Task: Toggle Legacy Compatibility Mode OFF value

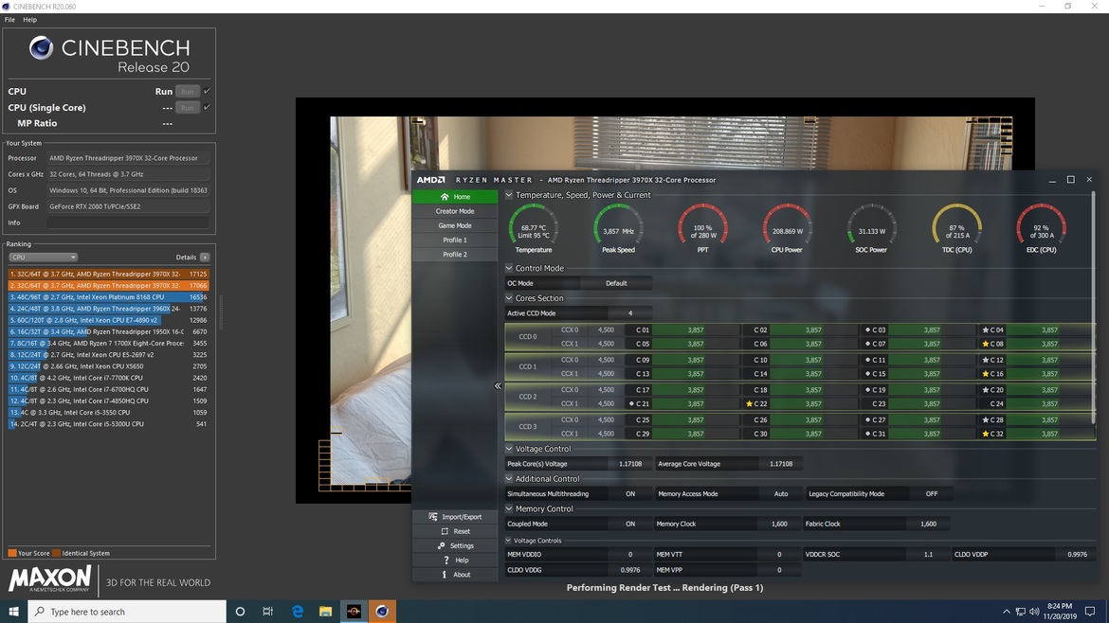Action: point(932,493)
